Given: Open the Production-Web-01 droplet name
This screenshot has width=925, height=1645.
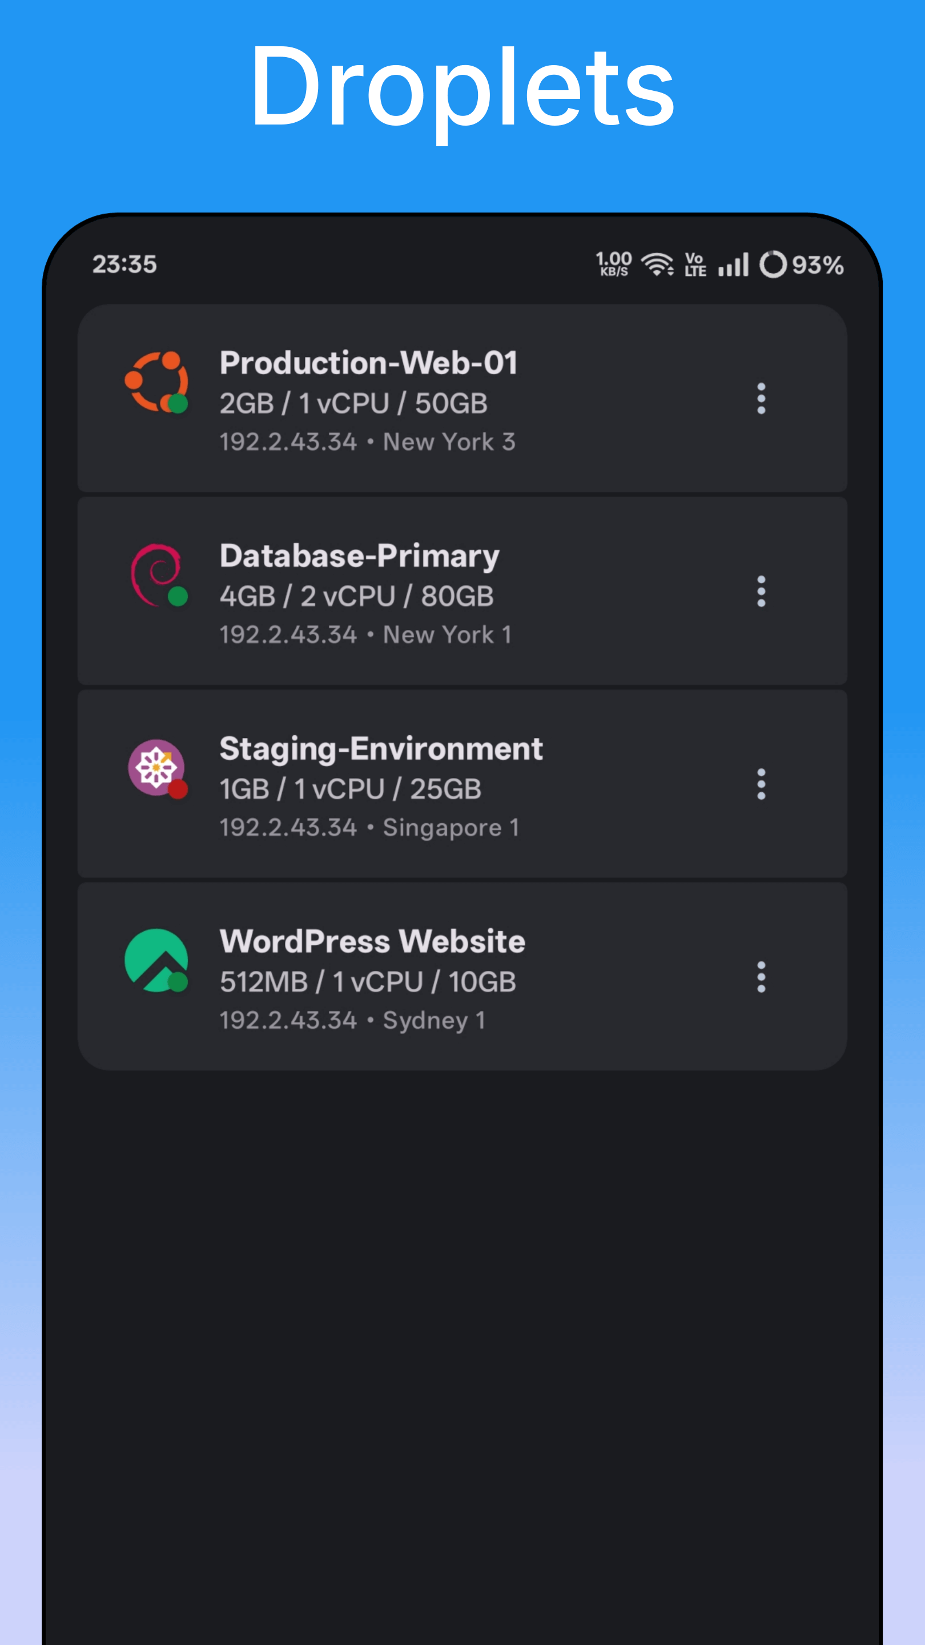Looking at the screenshot, I should pyautogui.click(x=368, y=363).
